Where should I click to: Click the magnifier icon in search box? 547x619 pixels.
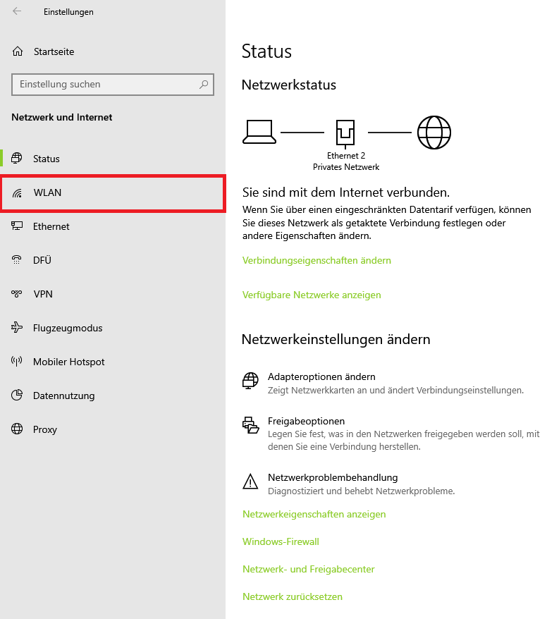click(x=204, y=85)
